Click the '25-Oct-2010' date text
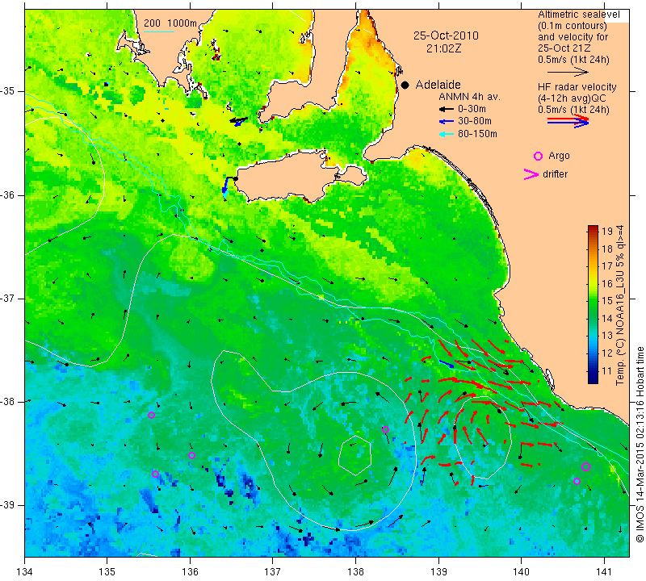This screenshot has height=581, width=646. (447, 36)
